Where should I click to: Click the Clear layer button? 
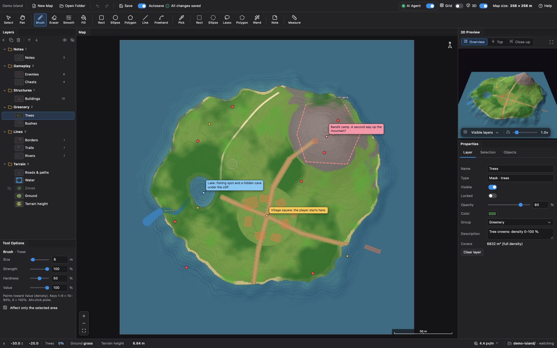coord(472,252)
